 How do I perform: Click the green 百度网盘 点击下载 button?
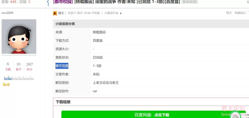pos(152,115)
